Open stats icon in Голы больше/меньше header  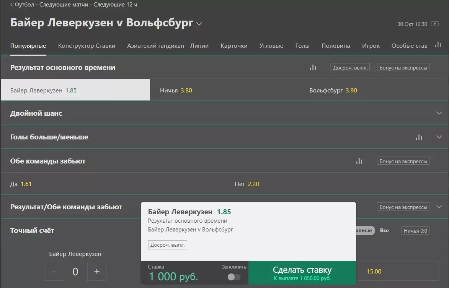(x=419, y=138)
